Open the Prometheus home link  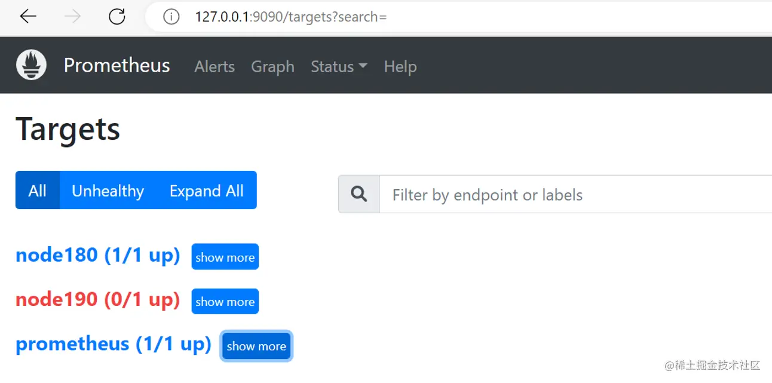(117, 65)
